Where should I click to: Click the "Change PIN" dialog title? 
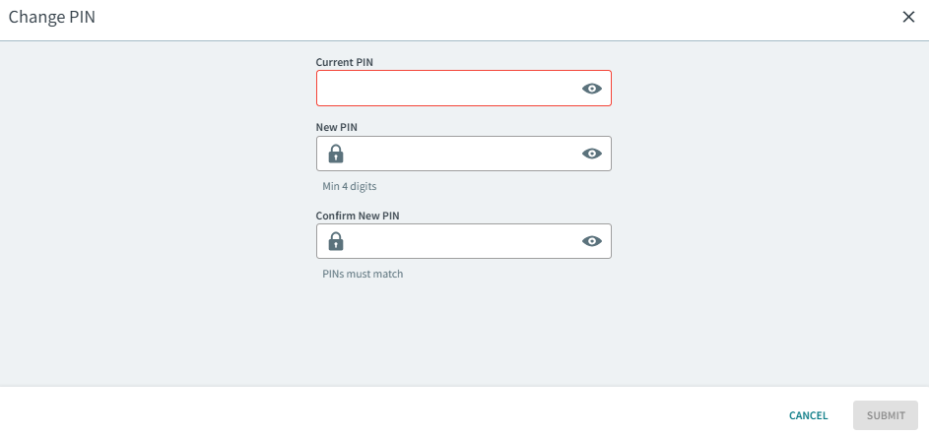point(52,17)
